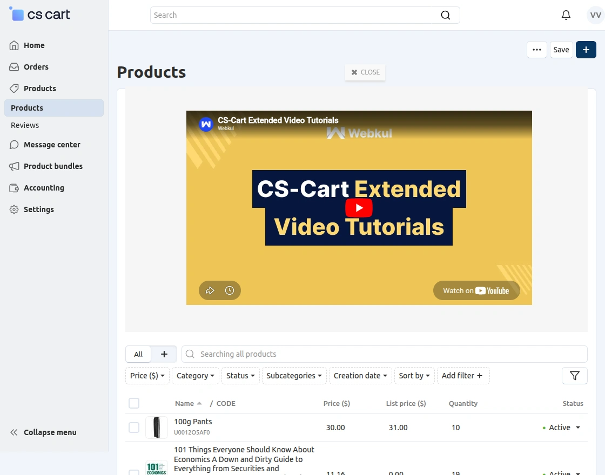Click the Orders inbox icon
Viewport: 605px width, 475px height.
[14, 67]
